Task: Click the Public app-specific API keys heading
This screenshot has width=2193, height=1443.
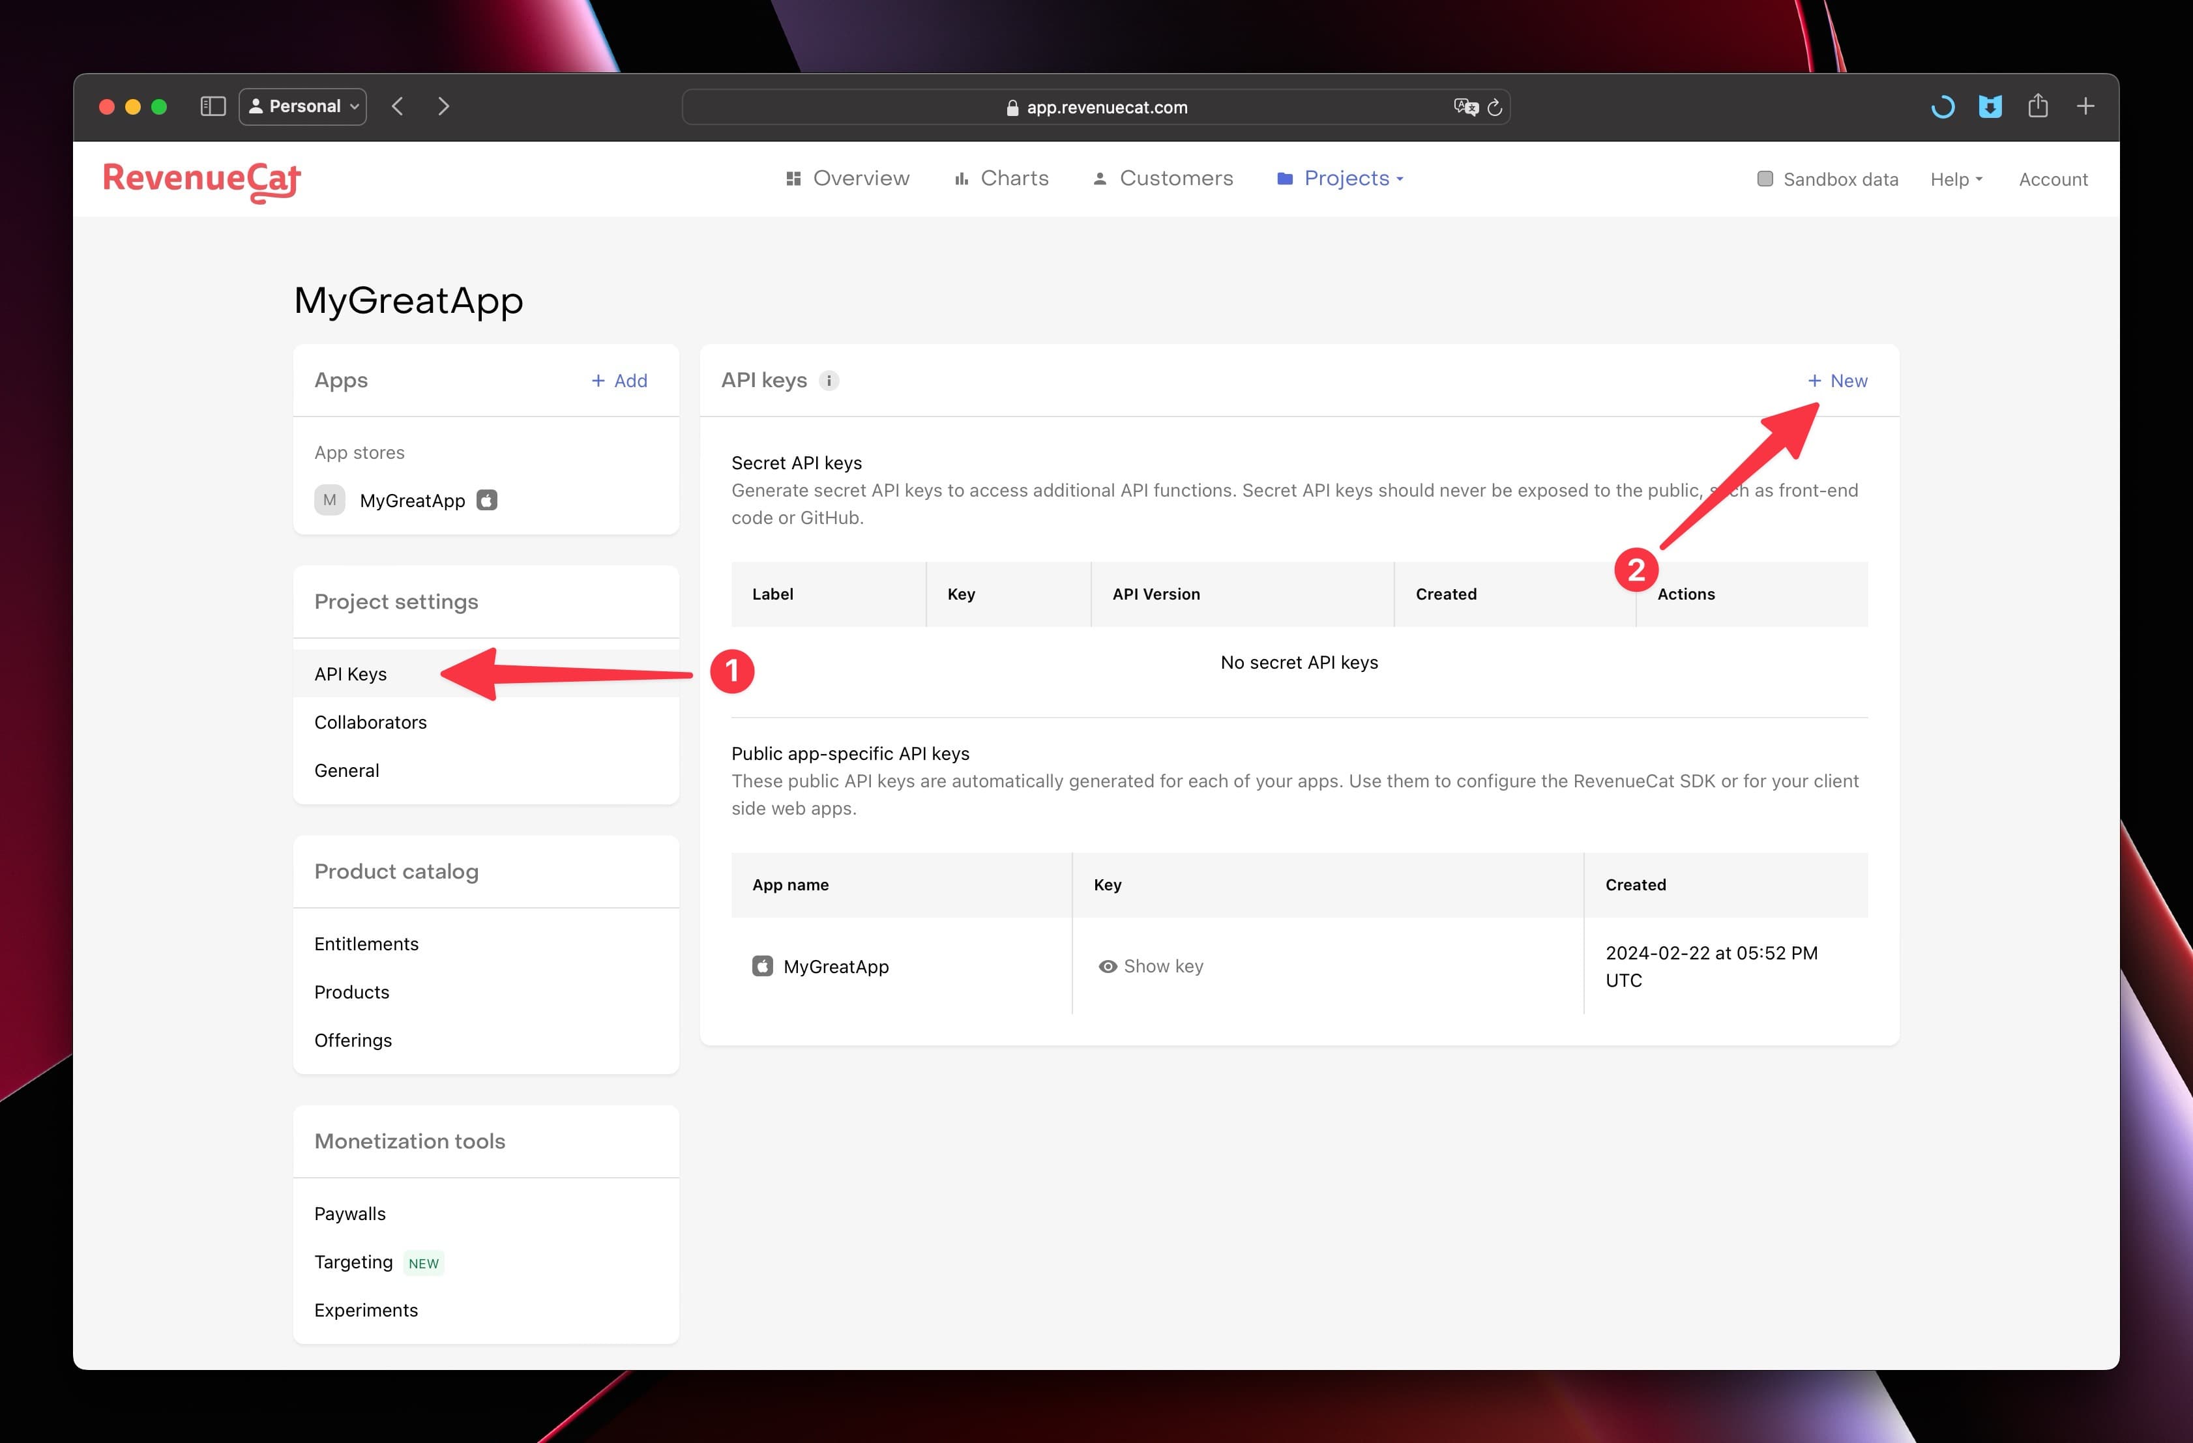Action: point(851,753)
